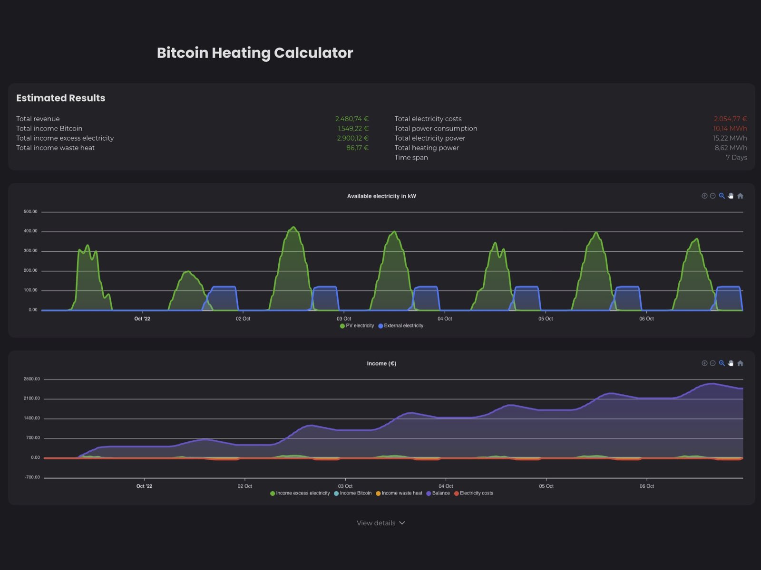Toggle the Income Bitcoin legend entry
Viewport: 761px width, 570px height.
[353, 493]
